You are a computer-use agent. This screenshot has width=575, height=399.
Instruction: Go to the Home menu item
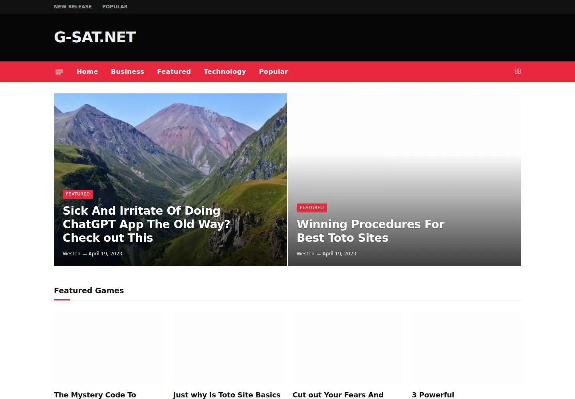pos(87,72)
